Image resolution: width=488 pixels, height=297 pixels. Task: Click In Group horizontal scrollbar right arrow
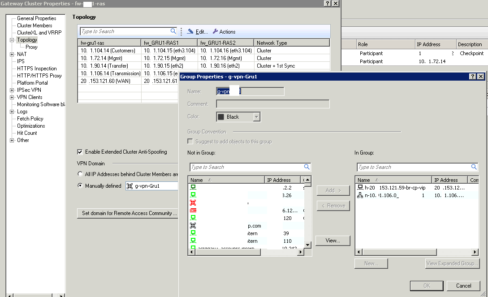475,252
